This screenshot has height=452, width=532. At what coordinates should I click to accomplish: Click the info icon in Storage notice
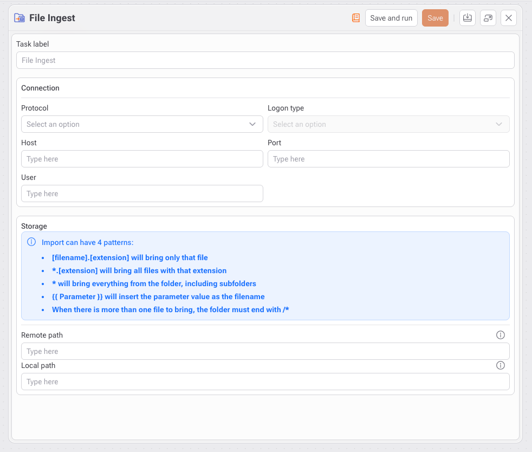click(31, 242)
